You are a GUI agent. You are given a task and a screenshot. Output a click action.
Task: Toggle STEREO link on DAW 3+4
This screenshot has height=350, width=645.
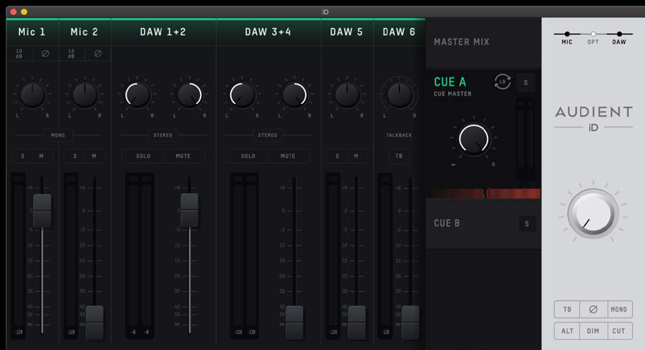coord(268,135)
